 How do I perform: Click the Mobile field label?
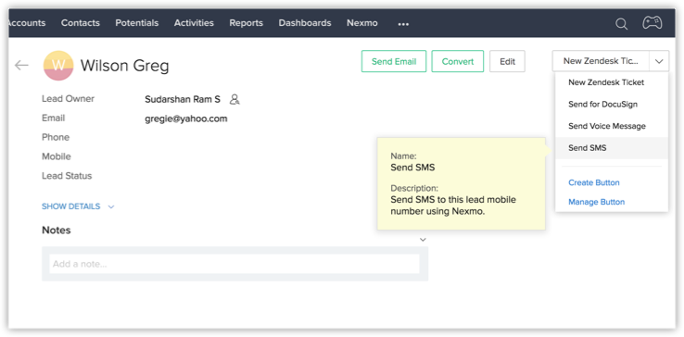tap(57, 156)
